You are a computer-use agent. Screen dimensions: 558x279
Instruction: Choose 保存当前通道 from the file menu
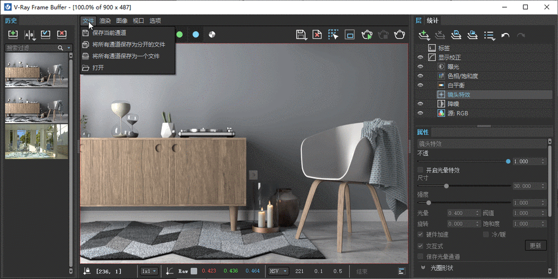tap(109, 33)
